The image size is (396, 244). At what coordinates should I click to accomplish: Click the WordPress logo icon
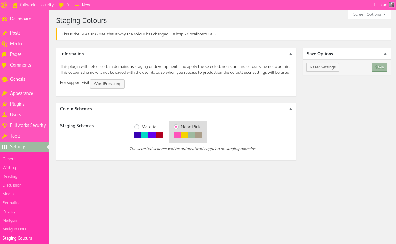click(4, 5)
